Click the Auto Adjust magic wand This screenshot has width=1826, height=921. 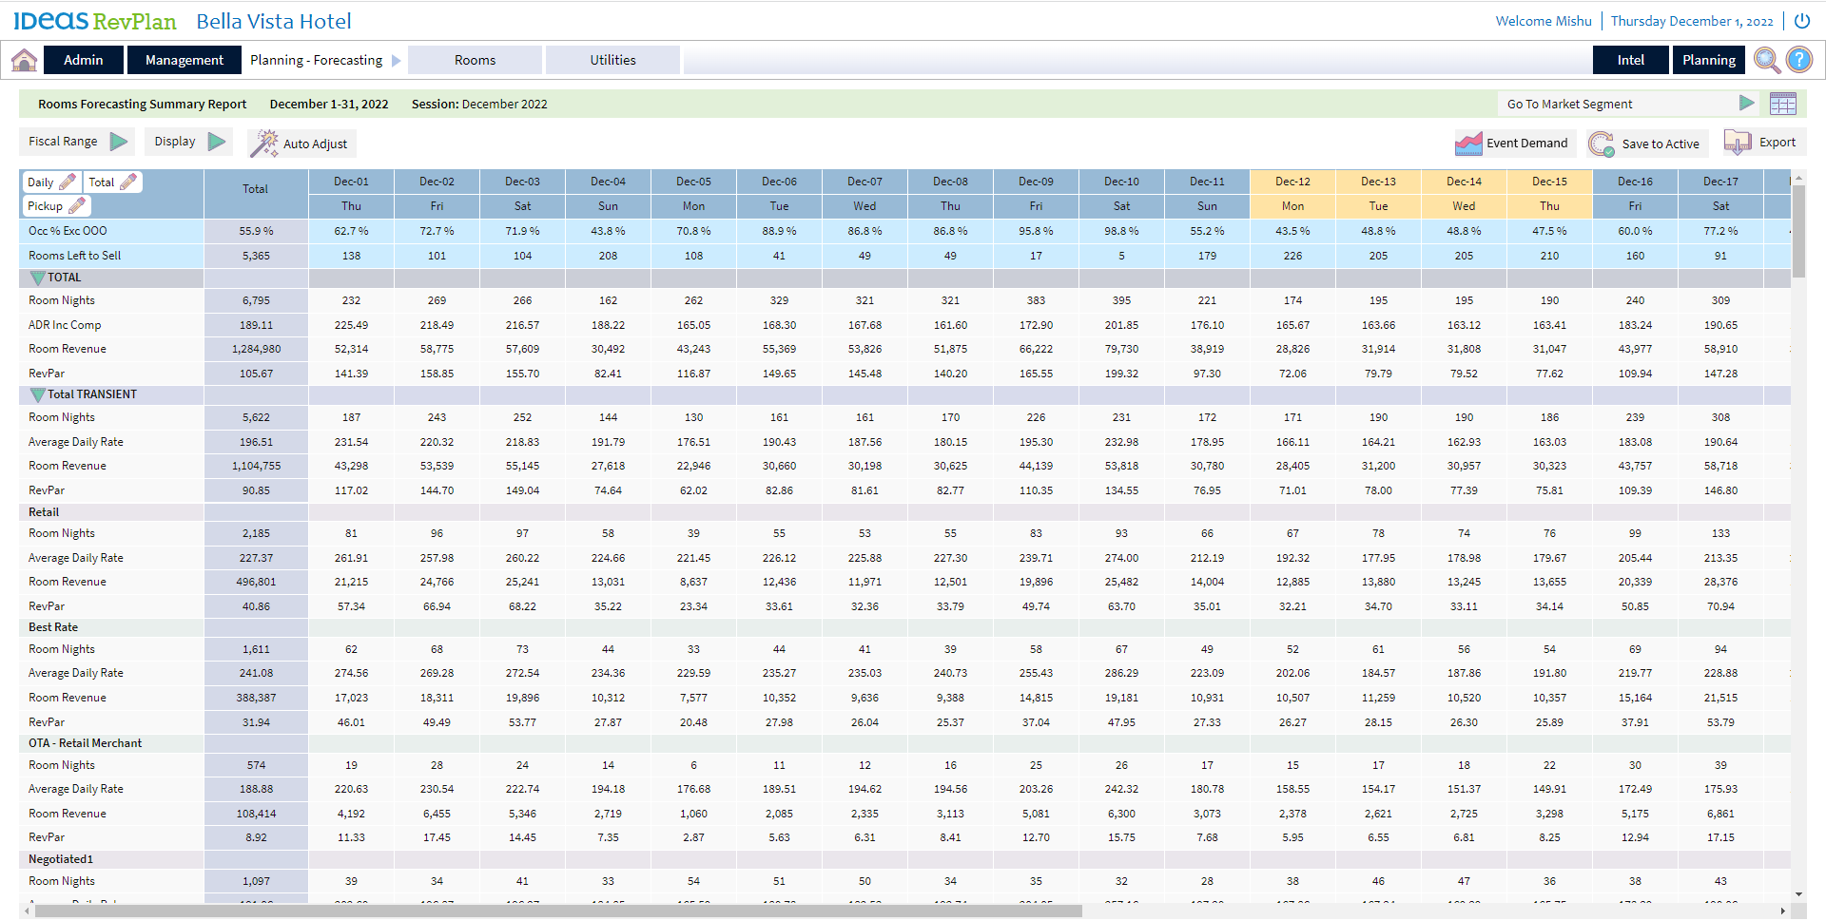pyautogui.click(x=263, y=144)
